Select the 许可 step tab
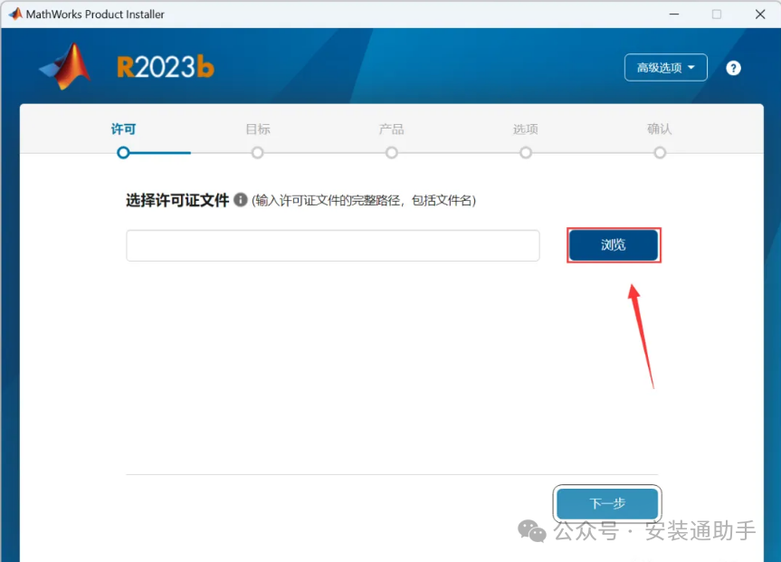The width and height of the screenshot is (781, 562). click(x=123, y=129)
